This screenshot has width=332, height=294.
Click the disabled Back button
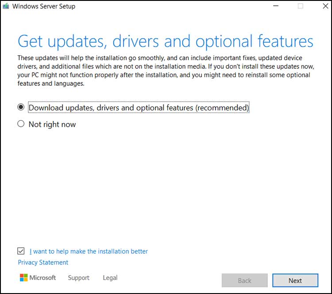point(244,280)
